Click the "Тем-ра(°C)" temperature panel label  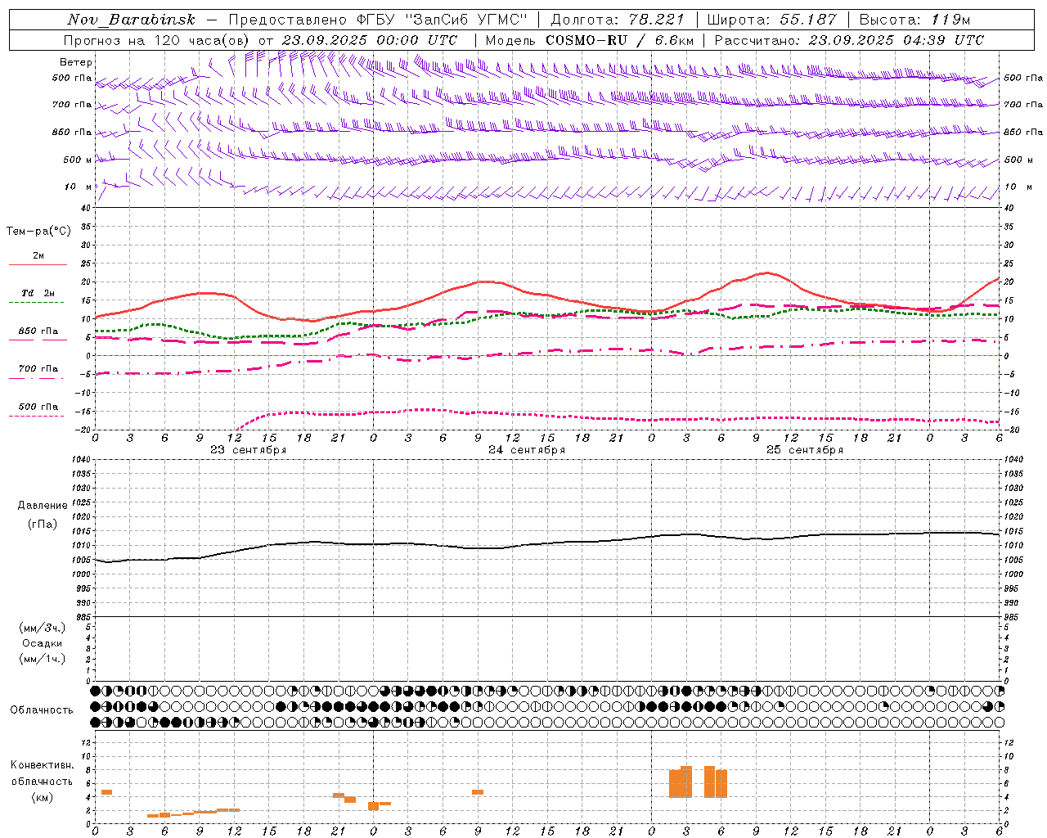coord(38,232)
